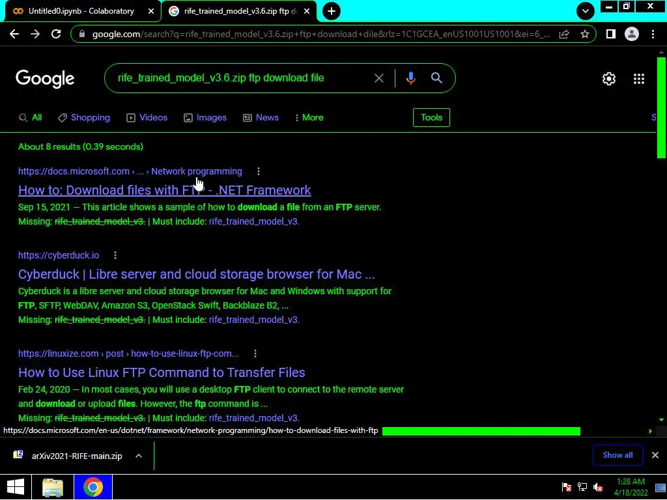
Task: Open options for the linuxize.com result
Action: coord(255,354)
